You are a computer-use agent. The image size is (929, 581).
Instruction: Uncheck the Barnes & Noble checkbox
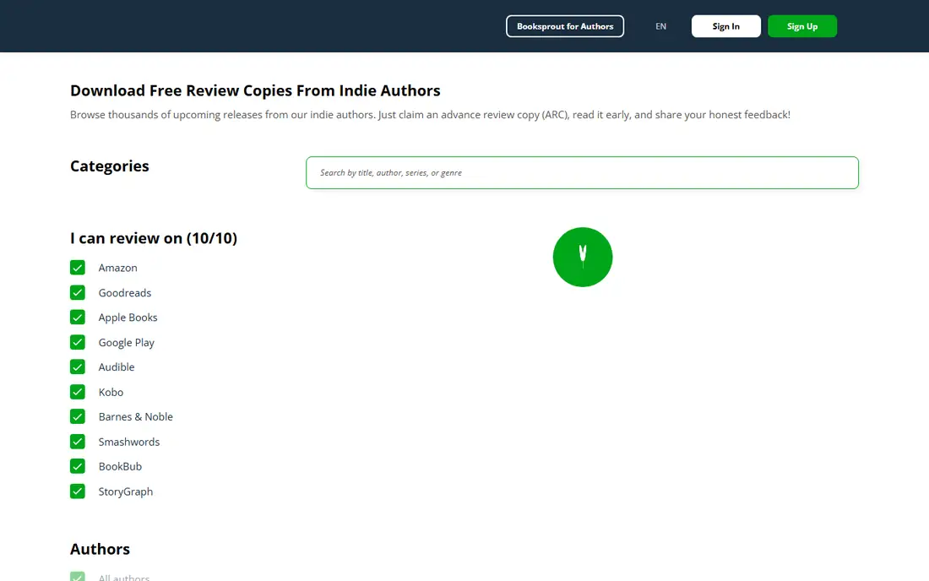tap(78, 417)
